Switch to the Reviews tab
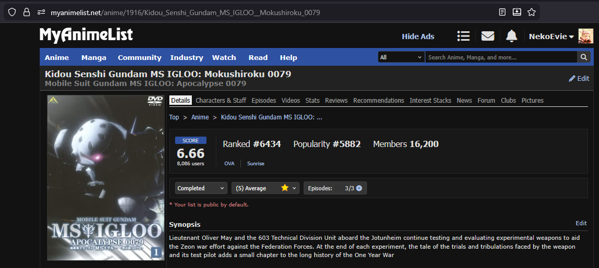The width and height of the screenshot is (599, 268). (x=336, y=100)
